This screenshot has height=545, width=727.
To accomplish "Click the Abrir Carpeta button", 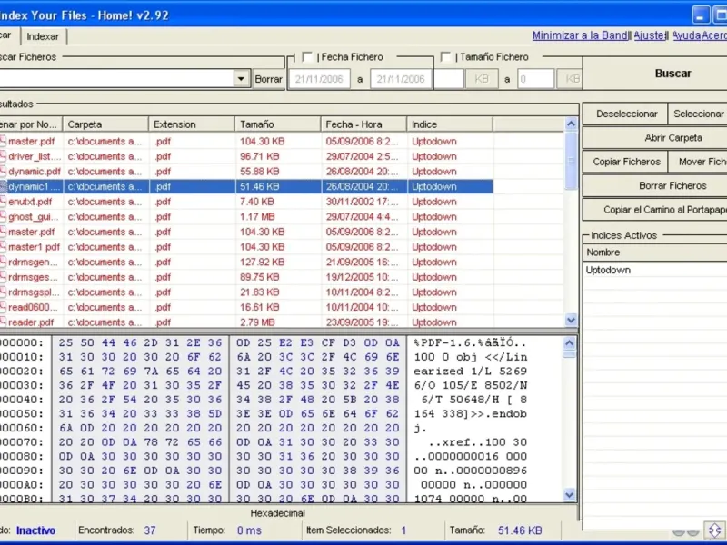I will (x=654, y=138).
